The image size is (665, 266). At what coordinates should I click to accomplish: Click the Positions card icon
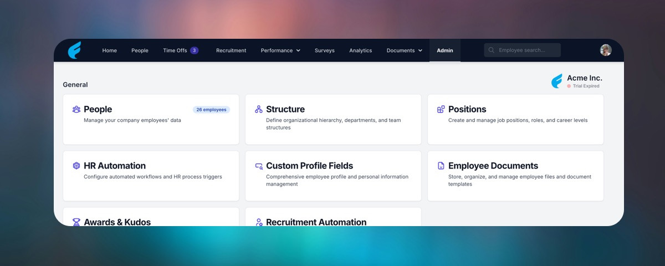[x=441, y=109]
